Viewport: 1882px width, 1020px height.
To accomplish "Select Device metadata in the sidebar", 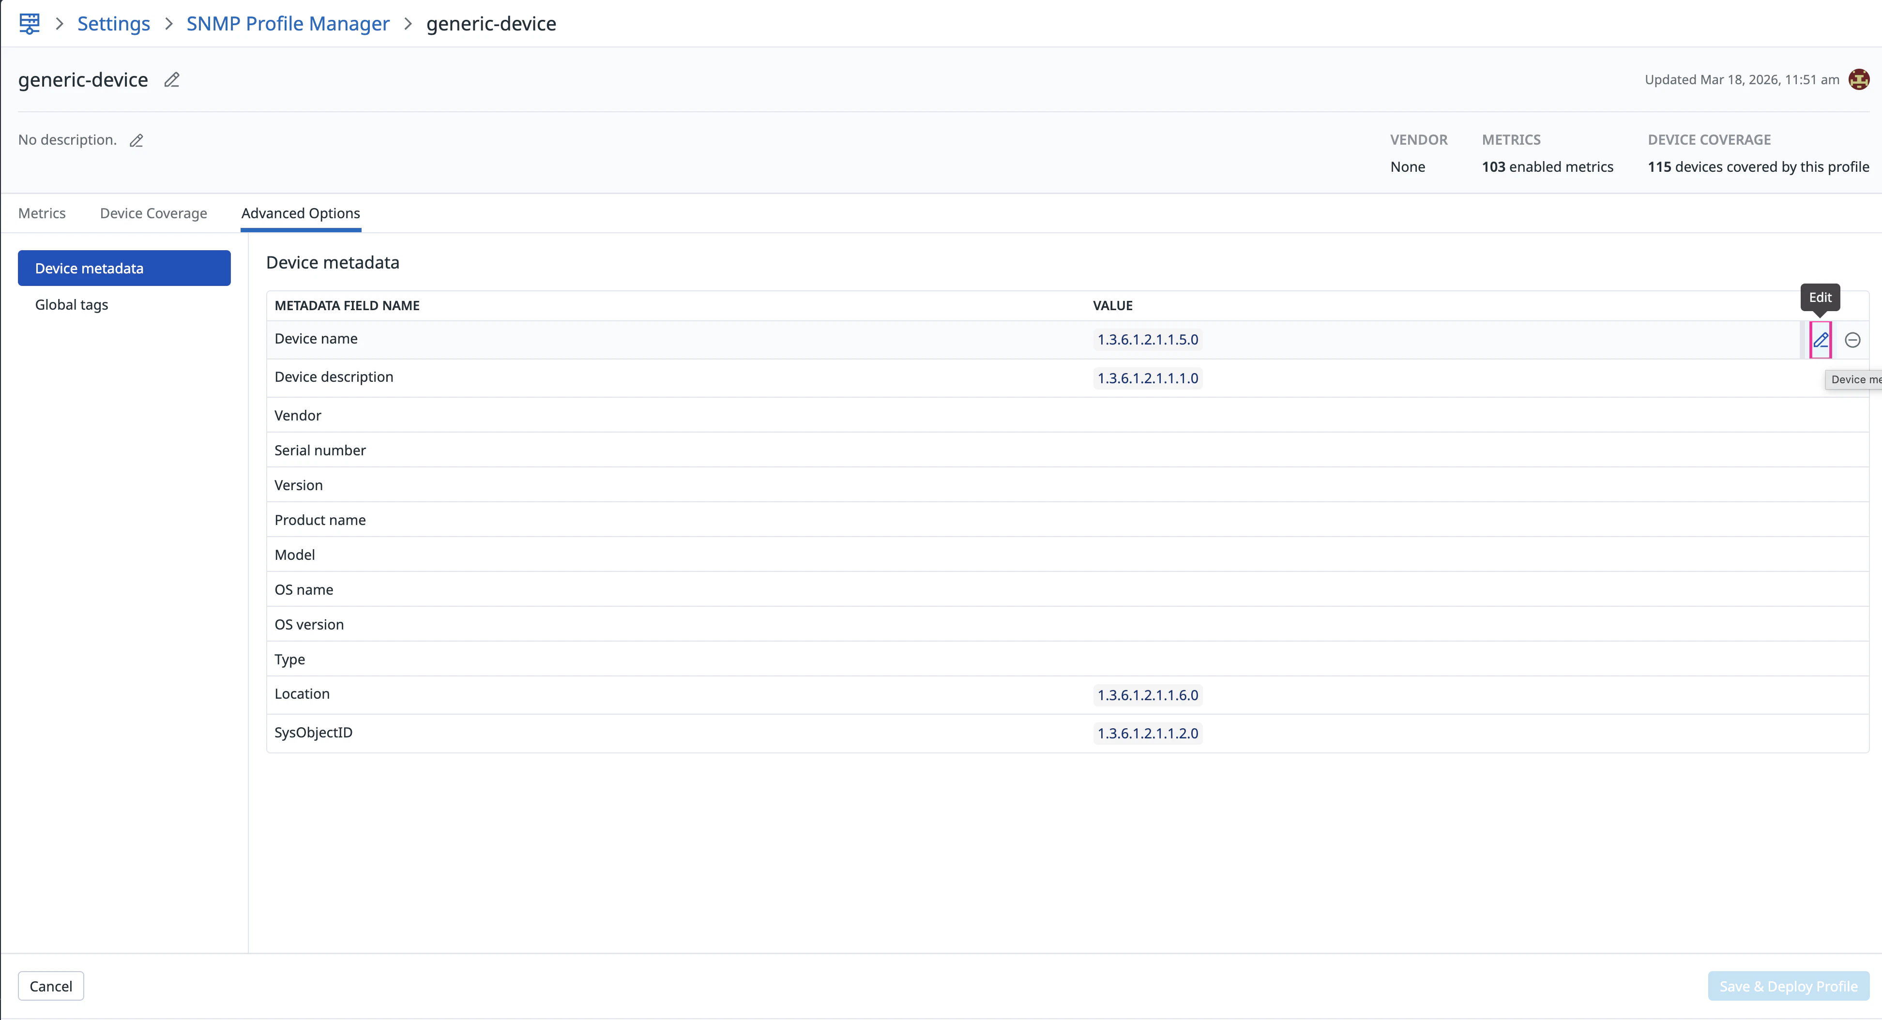I will (124, 268).
